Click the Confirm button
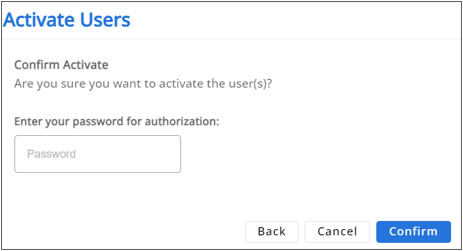463x251 pixels. pyautogui.click(x=413, y=232)
